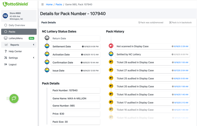Click the Home breadcrumb link

pyautogui.click(x=49, y=4)
